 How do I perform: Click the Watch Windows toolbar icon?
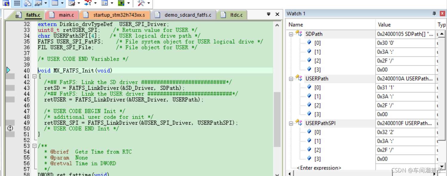coord(38,3)
